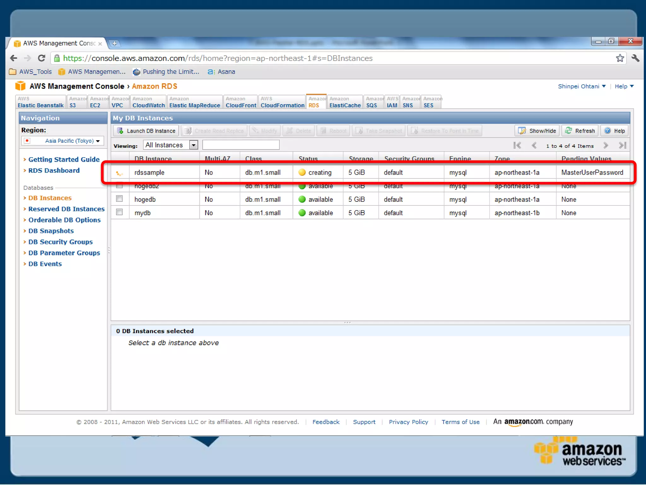The image size is (646, 485).
Task: Click the Show/Hide columns icon button
Action: [x=522, y=131]
